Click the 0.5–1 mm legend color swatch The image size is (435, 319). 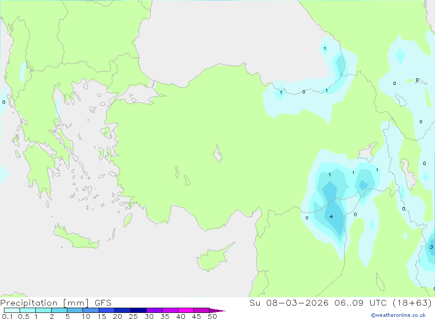coord(27,310)
